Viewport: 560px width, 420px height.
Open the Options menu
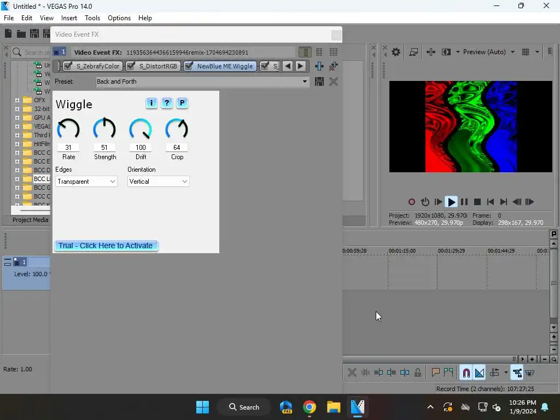pyautogui.click(x=119, y=18)
